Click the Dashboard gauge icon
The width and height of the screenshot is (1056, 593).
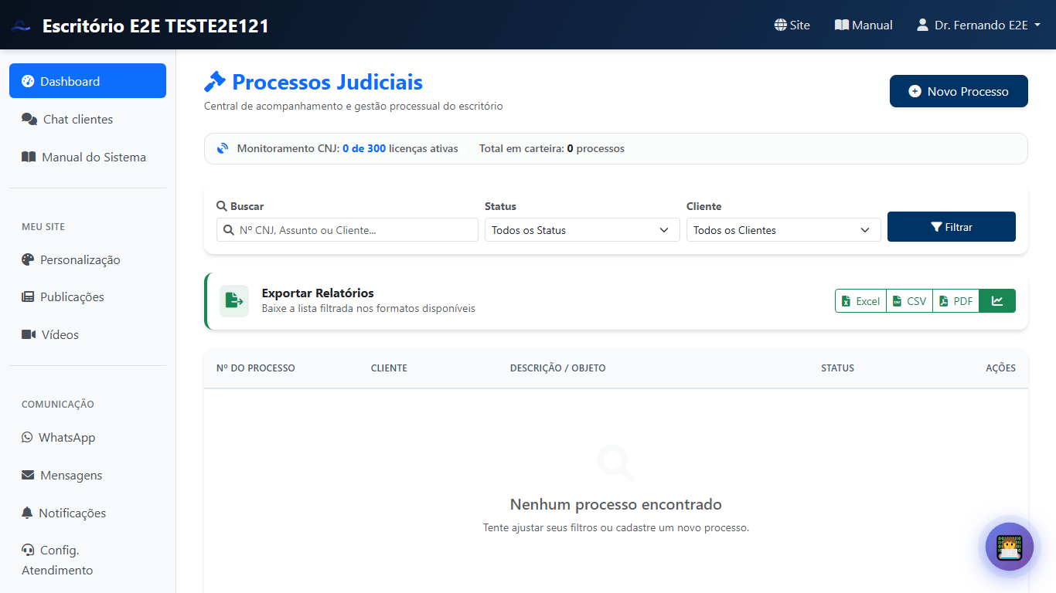point(28,81)
